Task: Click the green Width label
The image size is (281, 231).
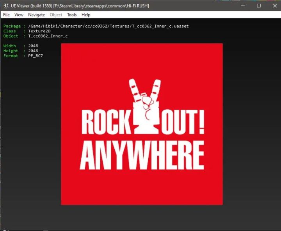Action: (x=9, y=46)
